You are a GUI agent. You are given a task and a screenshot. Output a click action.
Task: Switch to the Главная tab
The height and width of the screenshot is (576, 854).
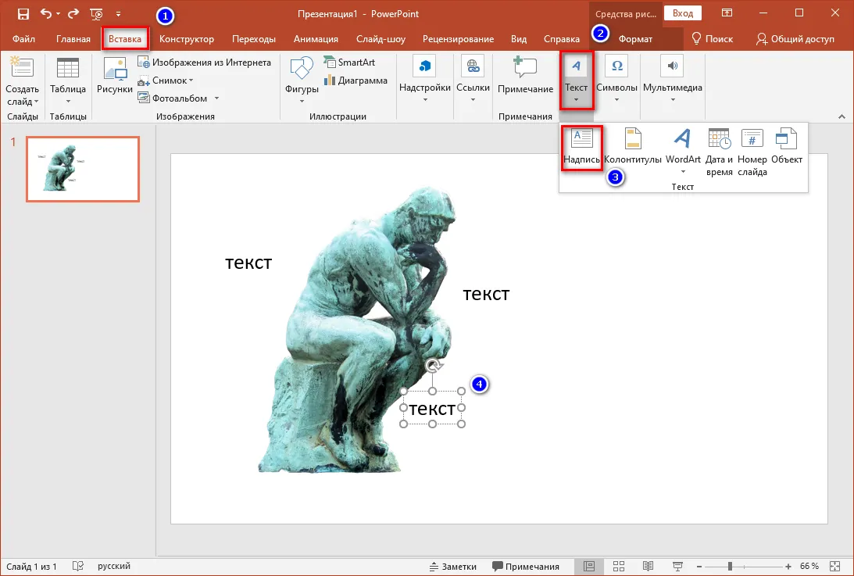coord(73,39)
